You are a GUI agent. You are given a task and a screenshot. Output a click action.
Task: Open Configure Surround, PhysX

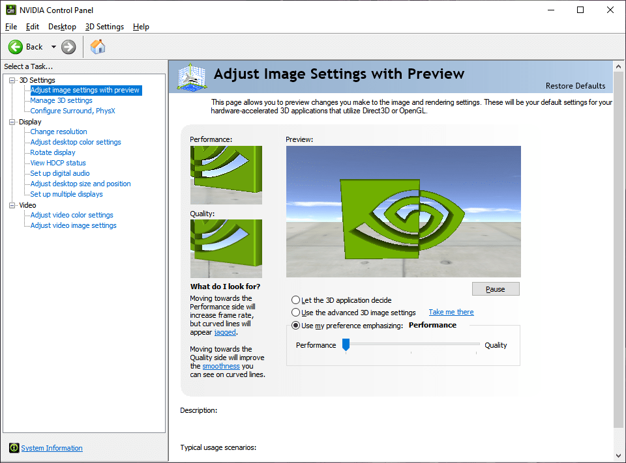72,111
